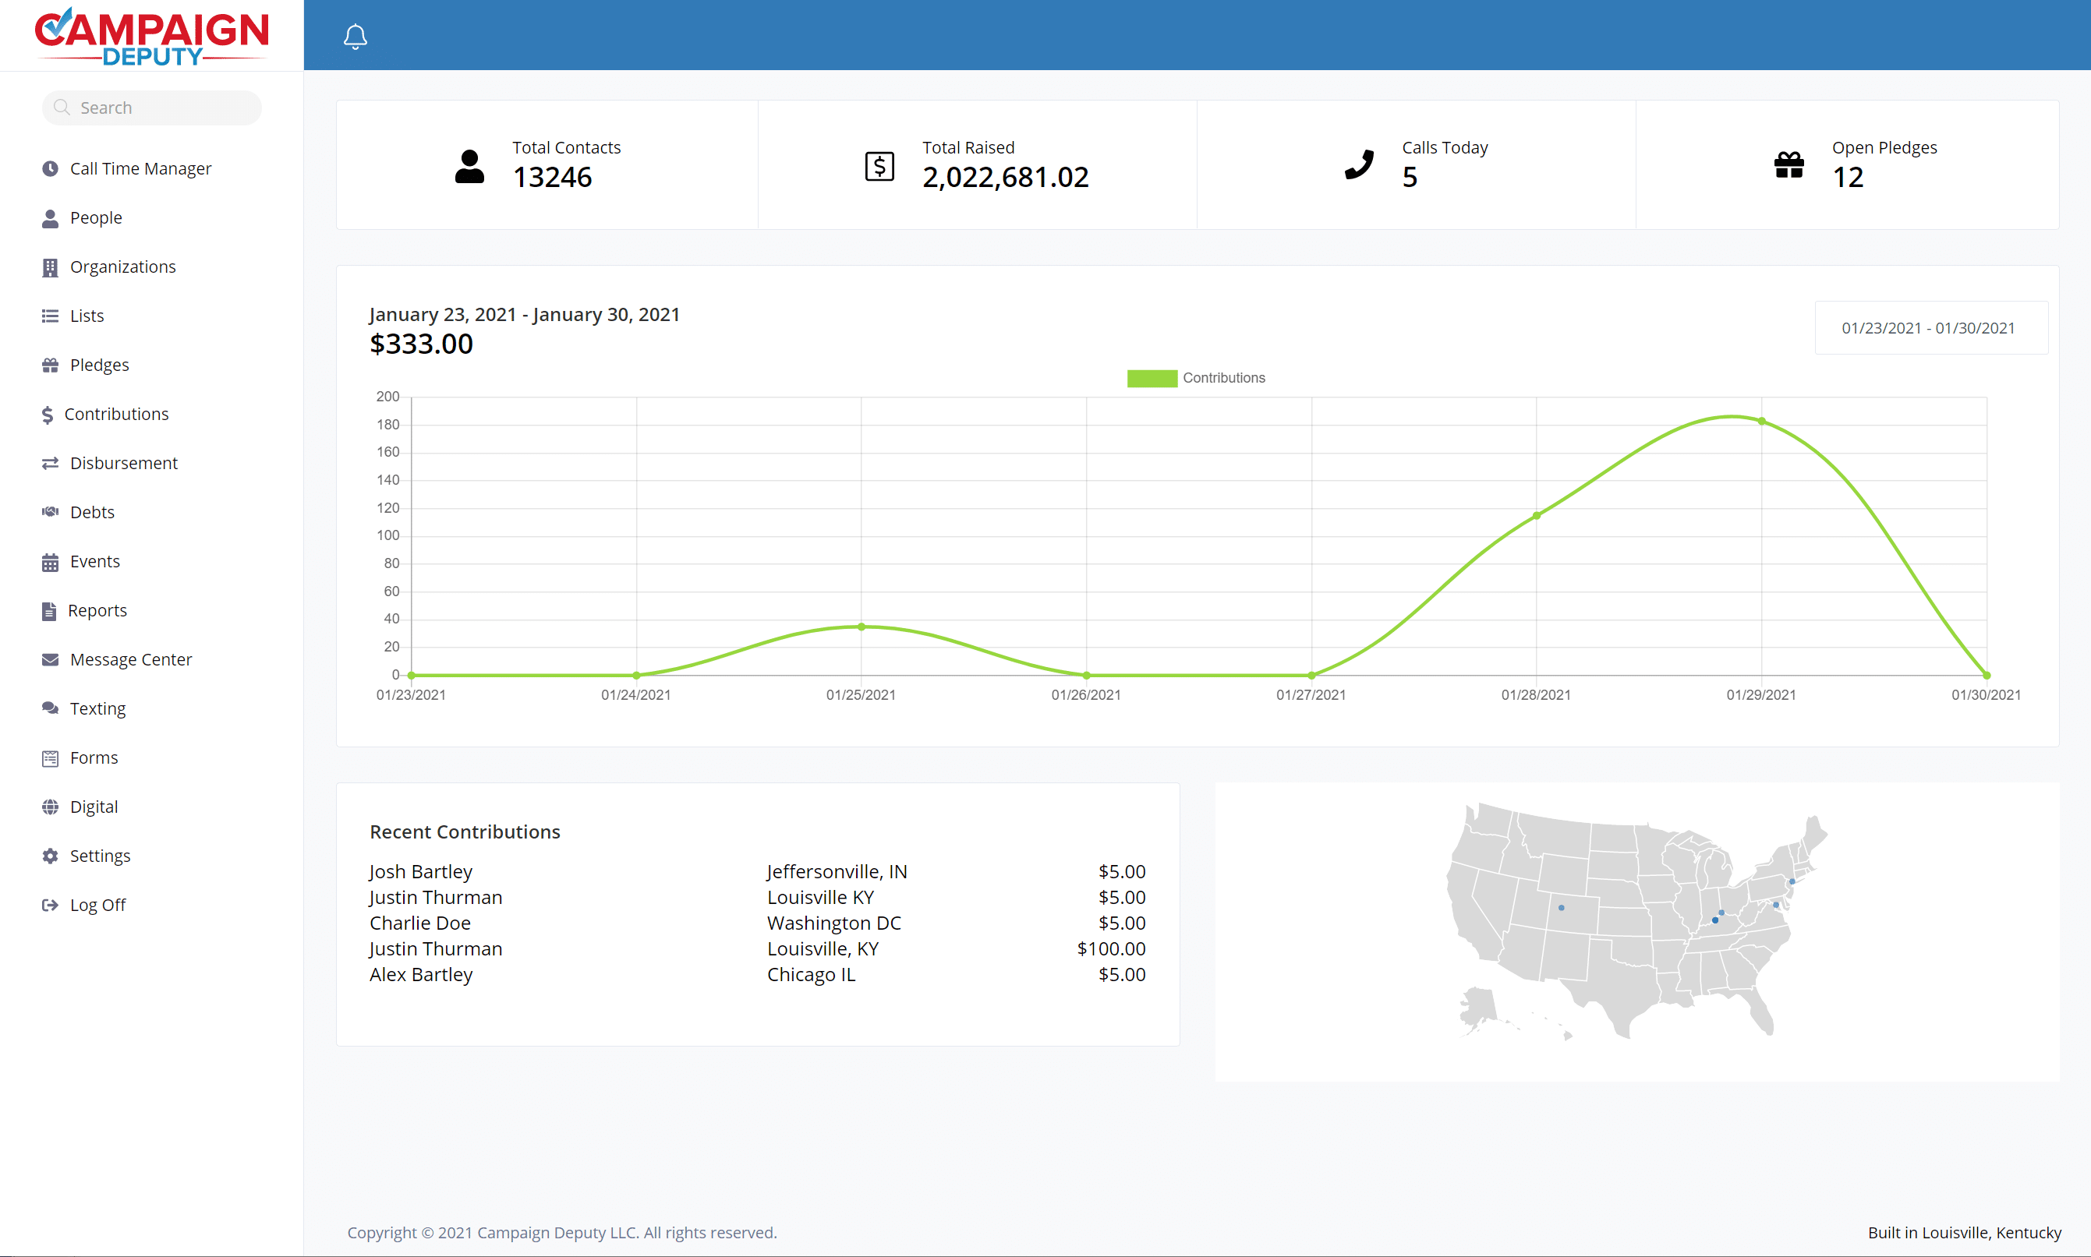The height and width of the screenshot is (1257, 2091).
Task: Click the Contributions dollar icon
Action: point(48,415)
